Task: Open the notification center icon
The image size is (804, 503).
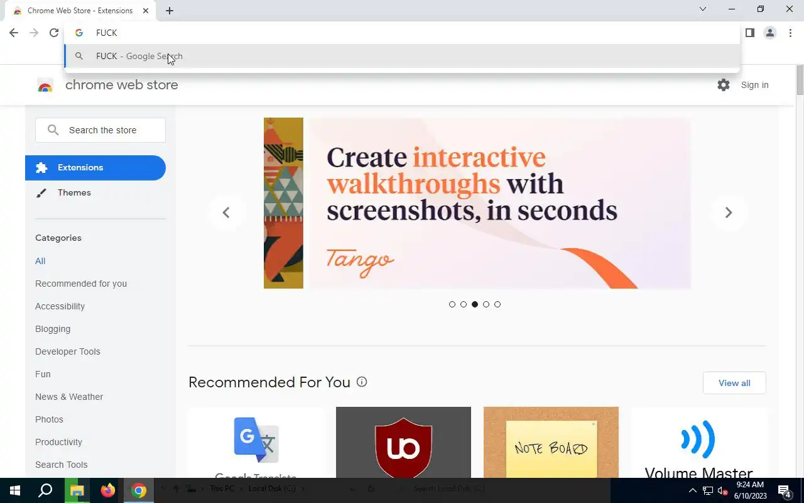Action: (x=785, y=490)
